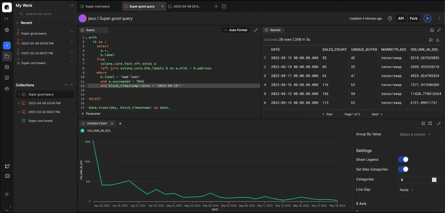Click the VOLUME_IN_SOL legend color dot
This screenshot has height=213, width=445.
point(82,131)
